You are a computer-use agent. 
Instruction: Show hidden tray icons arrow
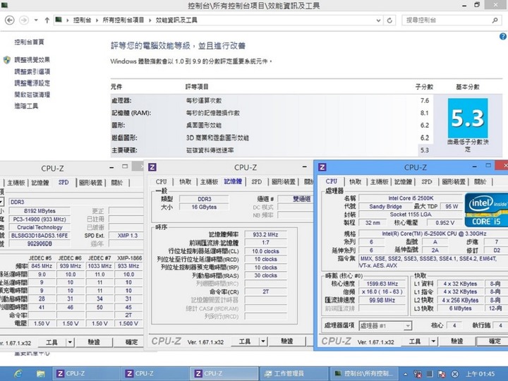click(x=405, y=374)
